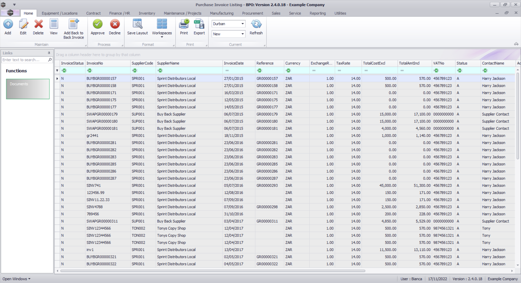
Task: Approve the selected invoice
Action: point(97,24)
